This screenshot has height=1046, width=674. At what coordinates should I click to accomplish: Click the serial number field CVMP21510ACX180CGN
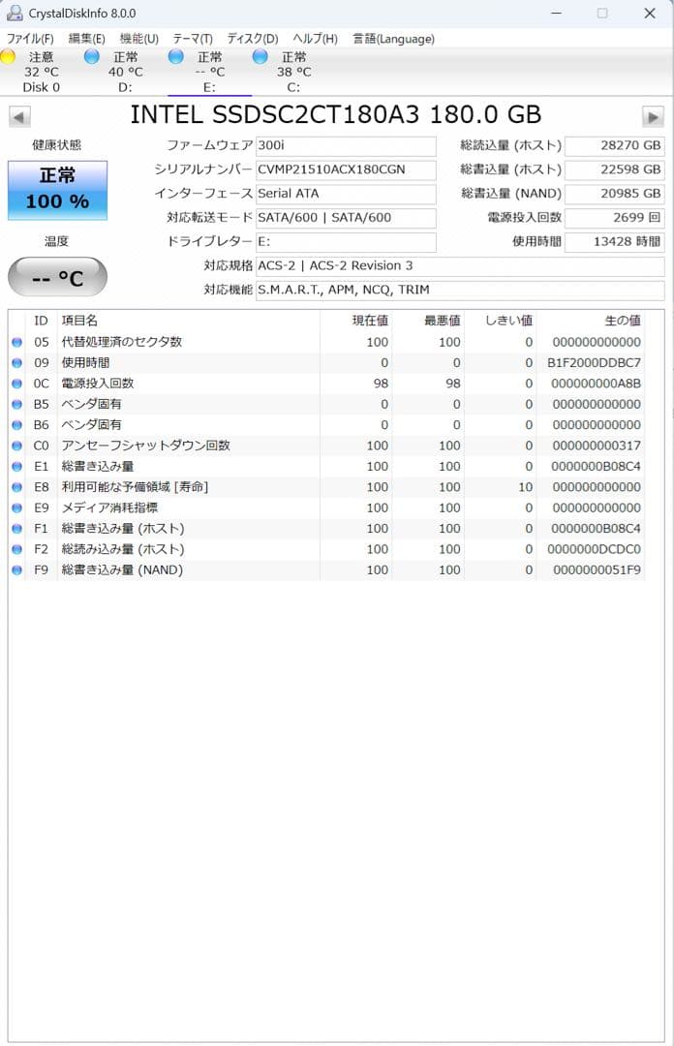[346, 169]
